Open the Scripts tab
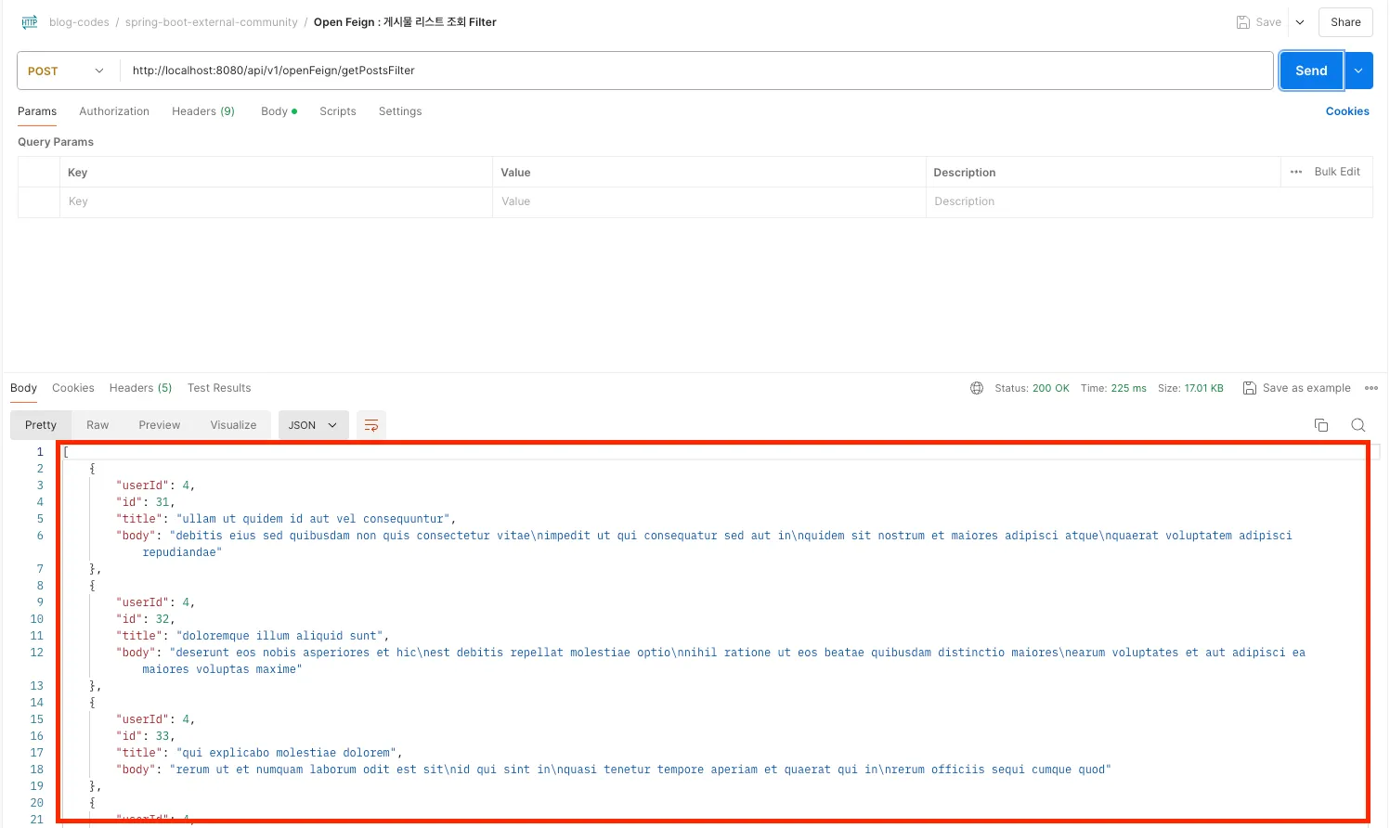1390x828 pixels. 338,111
